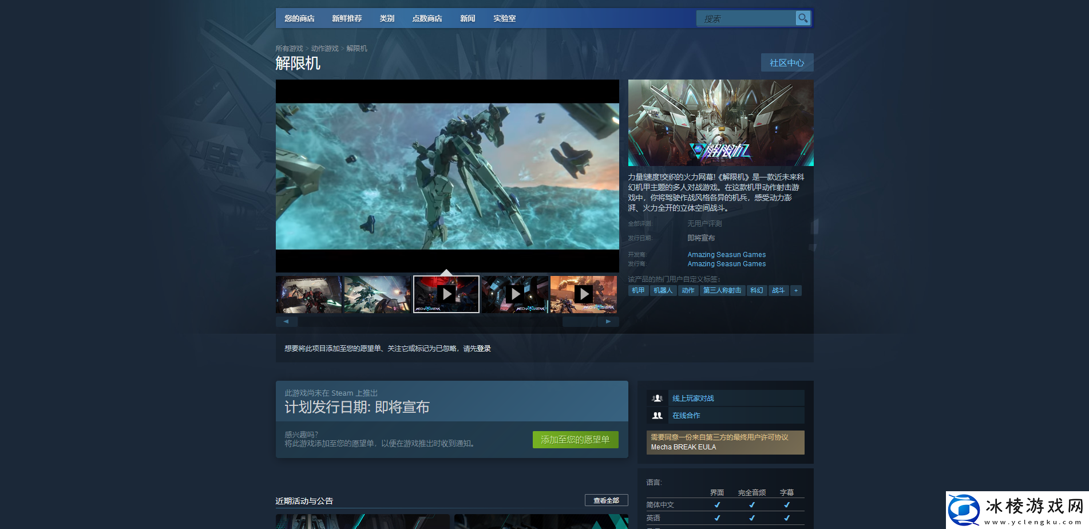Open the 实验室 labs tab
Viewport: 1089px width, 529px height.
504,18
